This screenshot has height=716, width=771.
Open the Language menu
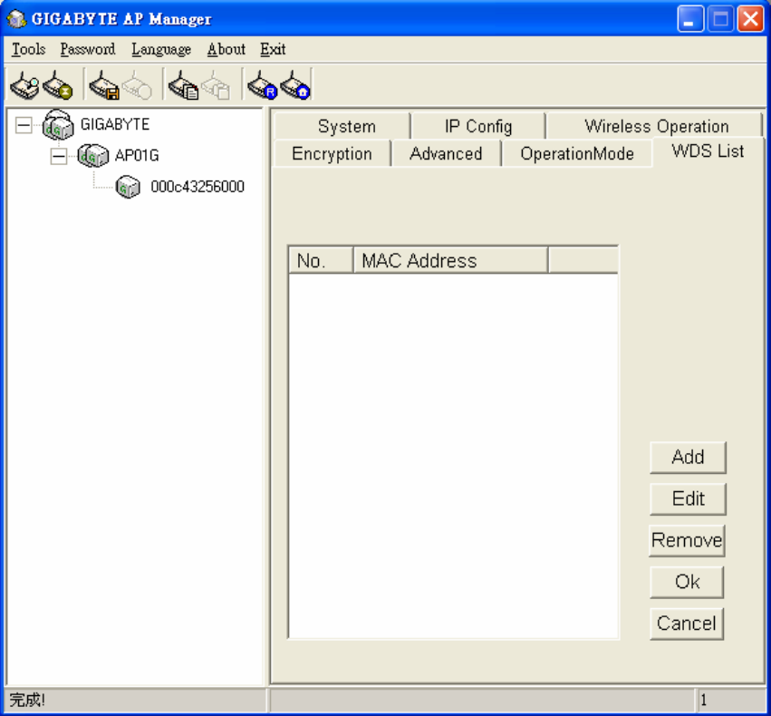[160, 49]
